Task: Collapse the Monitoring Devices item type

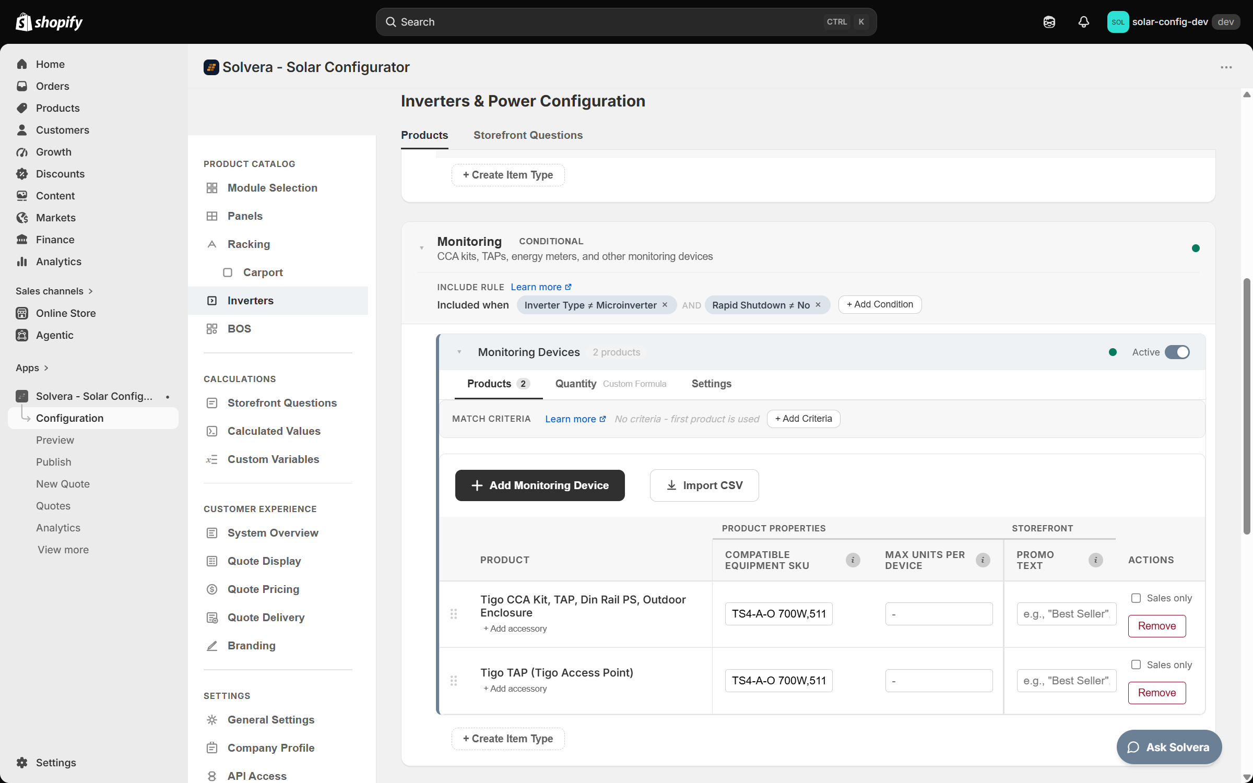Action: pos(459,352)
